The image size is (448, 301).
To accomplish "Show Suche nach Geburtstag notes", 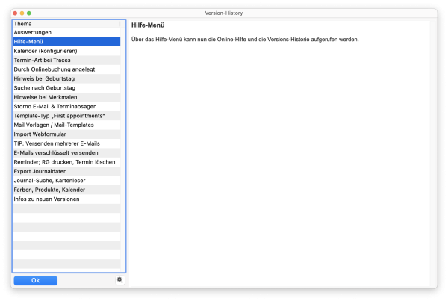I will click(44, 87).
